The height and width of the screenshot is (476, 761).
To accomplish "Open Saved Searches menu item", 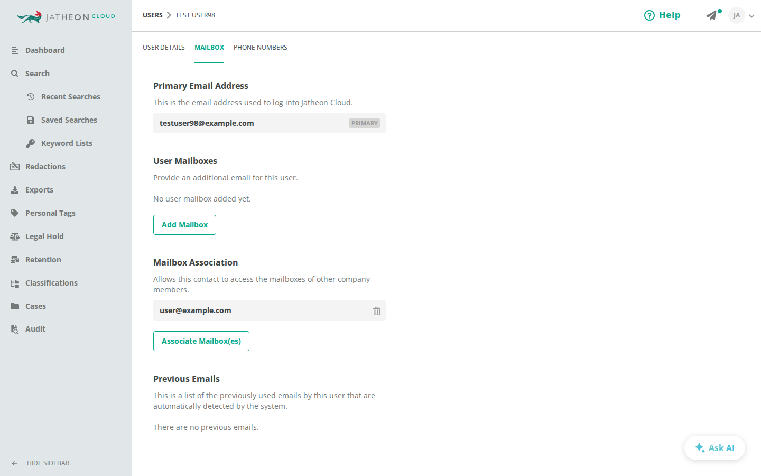I will point(69,120).
